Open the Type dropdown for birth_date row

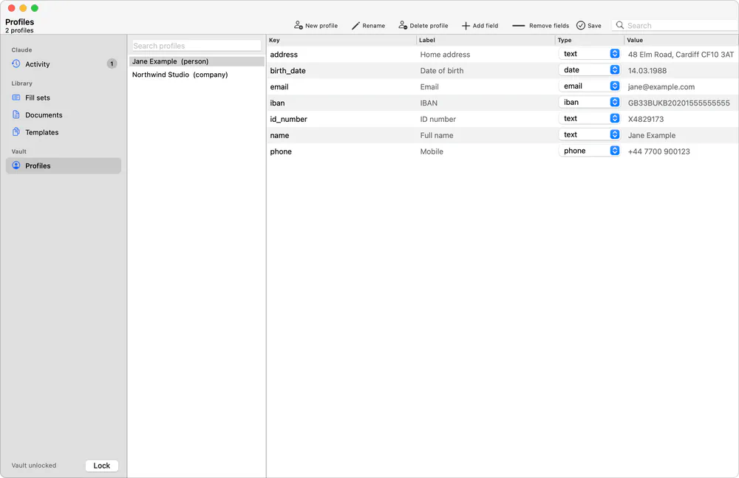pyautogui.click(x=589, y=69)
